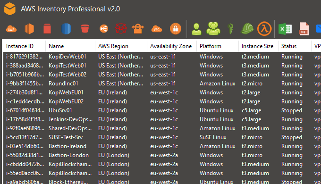Click c5.large size of Jenkins-DevOps row

click(x=252, y=119)
